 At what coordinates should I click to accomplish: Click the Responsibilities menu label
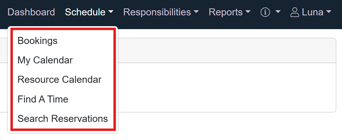[x=157, y=12]
